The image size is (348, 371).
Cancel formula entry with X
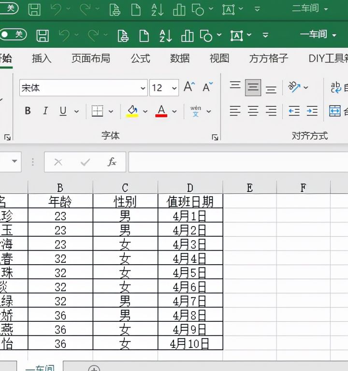tap(58, 162)
